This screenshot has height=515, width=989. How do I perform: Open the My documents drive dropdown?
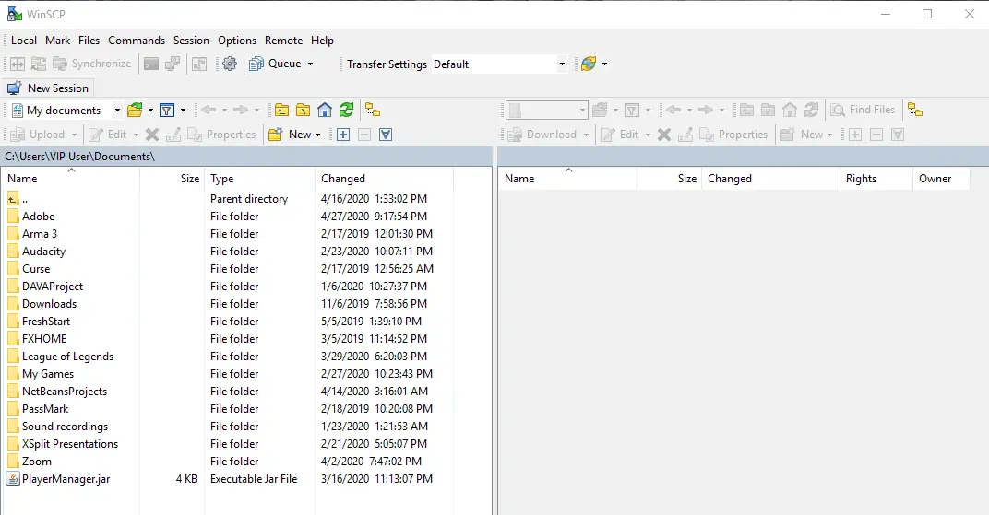point(117,111)
